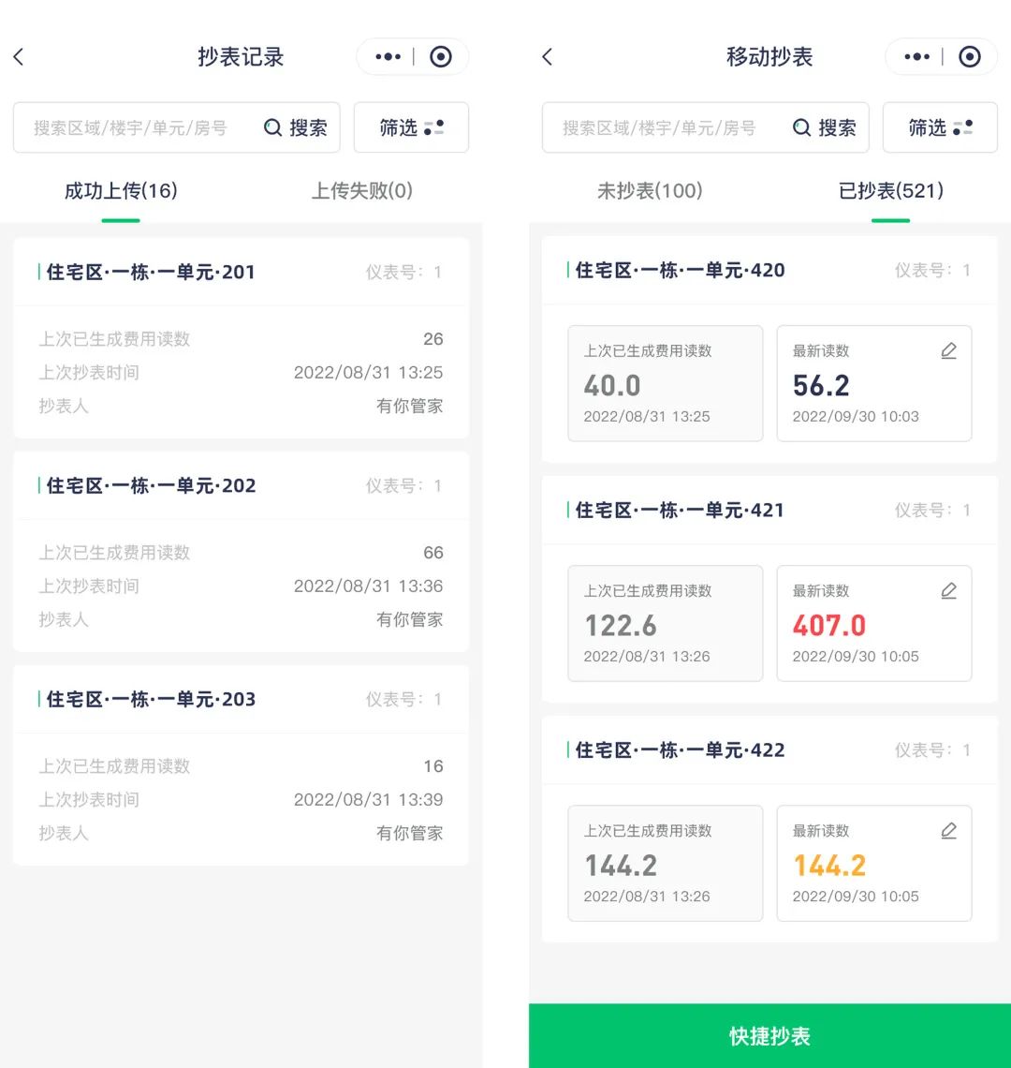Switch to 未抄表(100) tab
This screenshot has height=1068, width=1011.
(650, 191)
